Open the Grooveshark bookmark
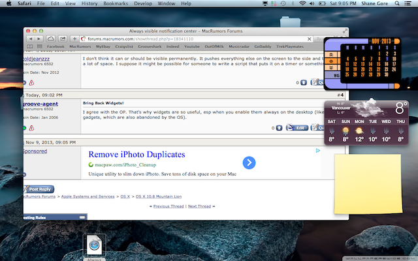This screenshot has width=418, height=261. click(x=150, y=46)
